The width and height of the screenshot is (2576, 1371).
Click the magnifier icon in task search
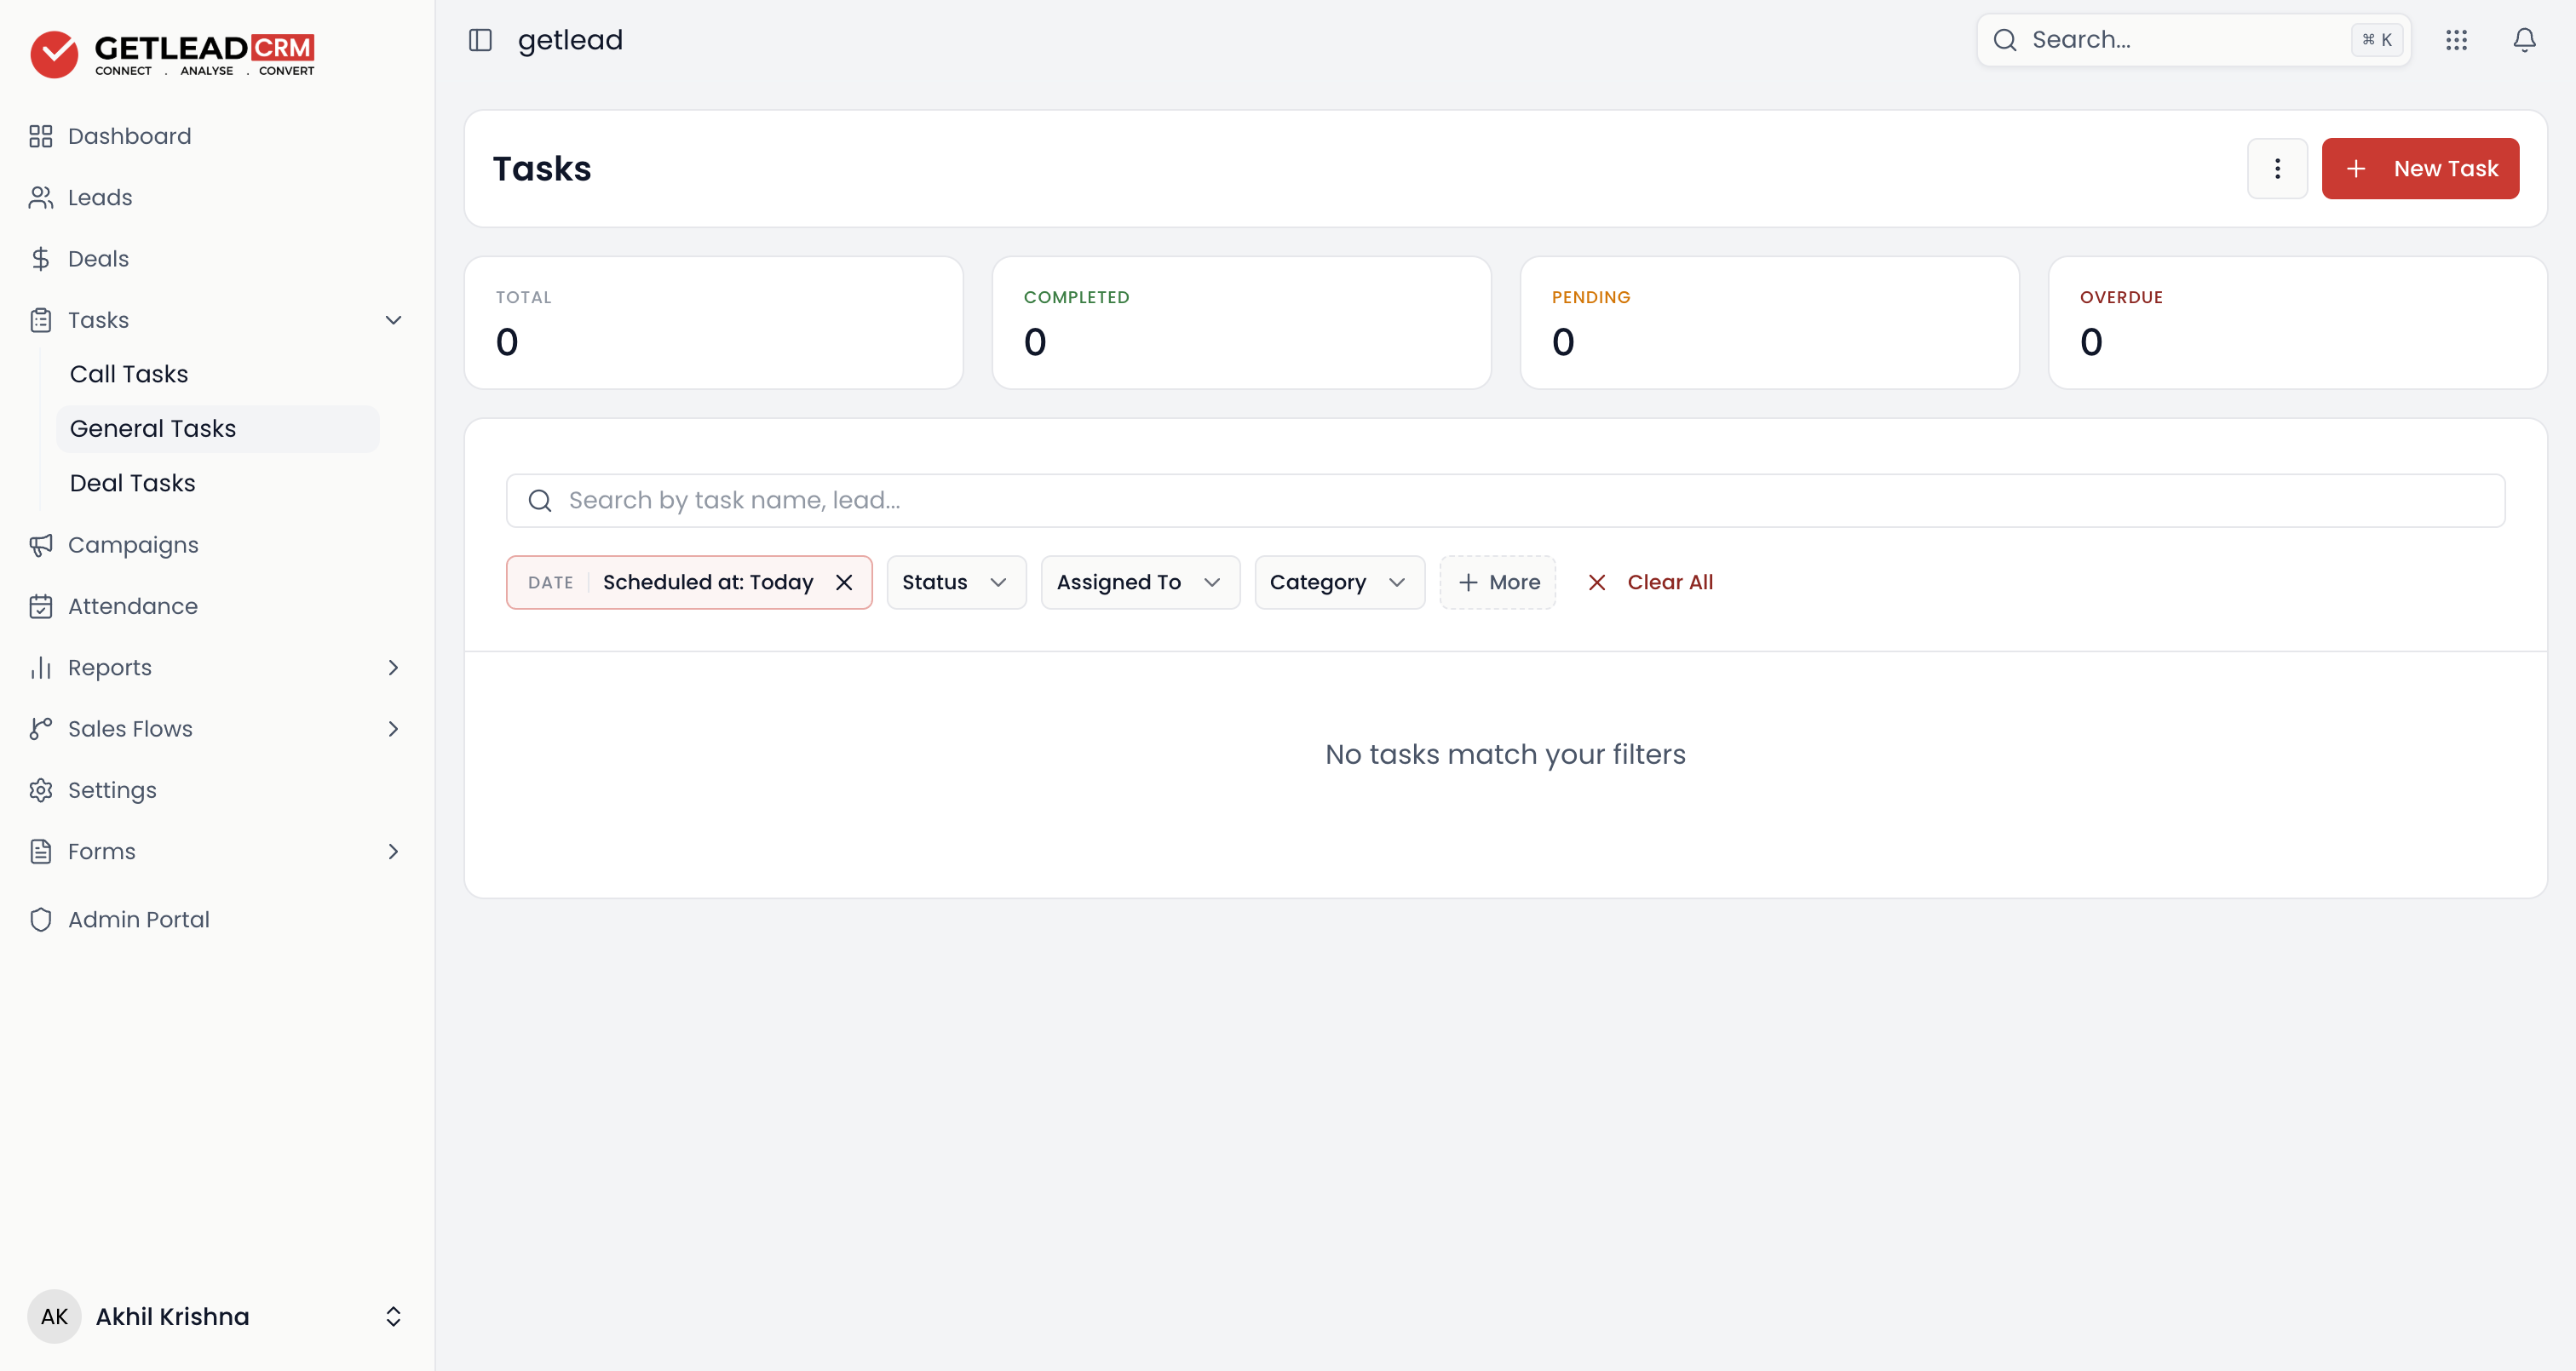point(540,500)
